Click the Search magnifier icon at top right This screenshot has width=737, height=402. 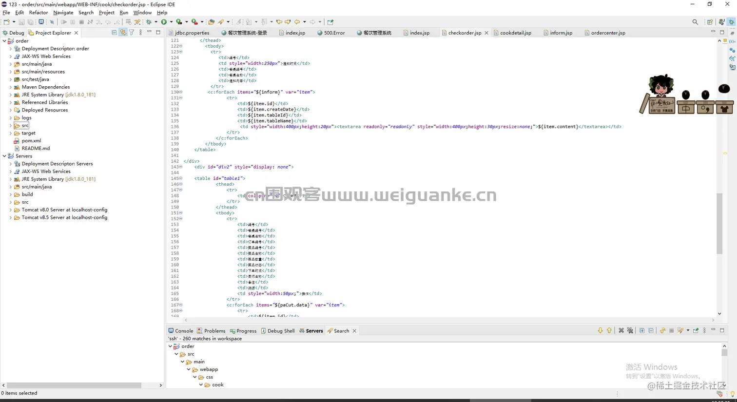[695, 22]
